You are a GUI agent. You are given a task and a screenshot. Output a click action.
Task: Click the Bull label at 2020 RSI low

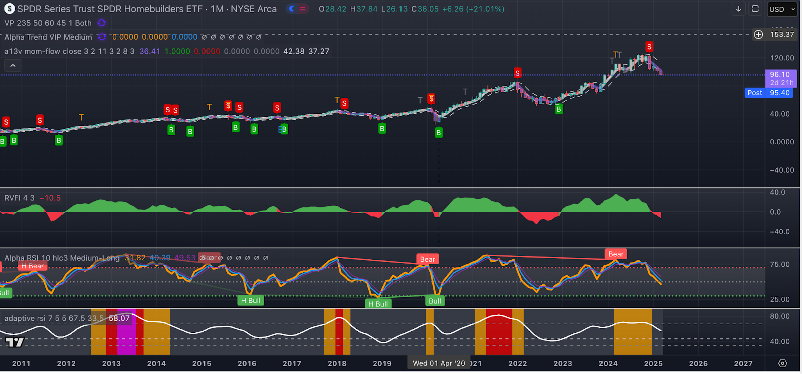click(x=435, y=301)
